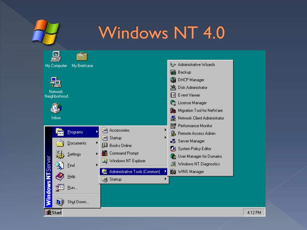
Task: Open WINS Manager menu entry text
Action: (191, 172)
